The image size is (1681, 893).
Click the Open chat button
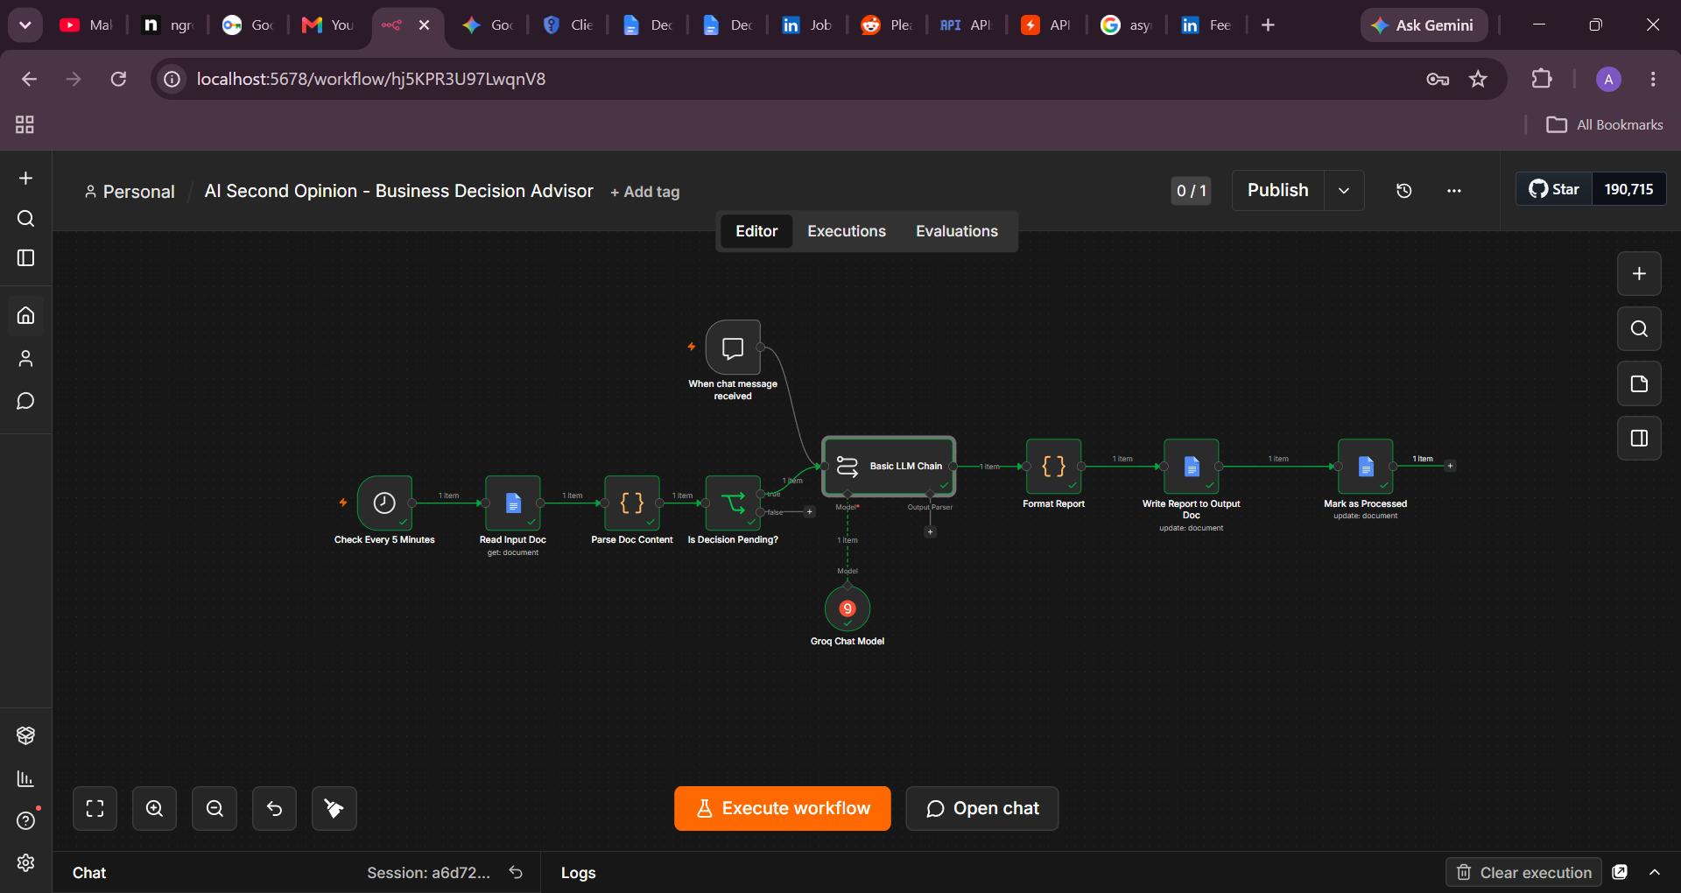click(x=982, y=808)
